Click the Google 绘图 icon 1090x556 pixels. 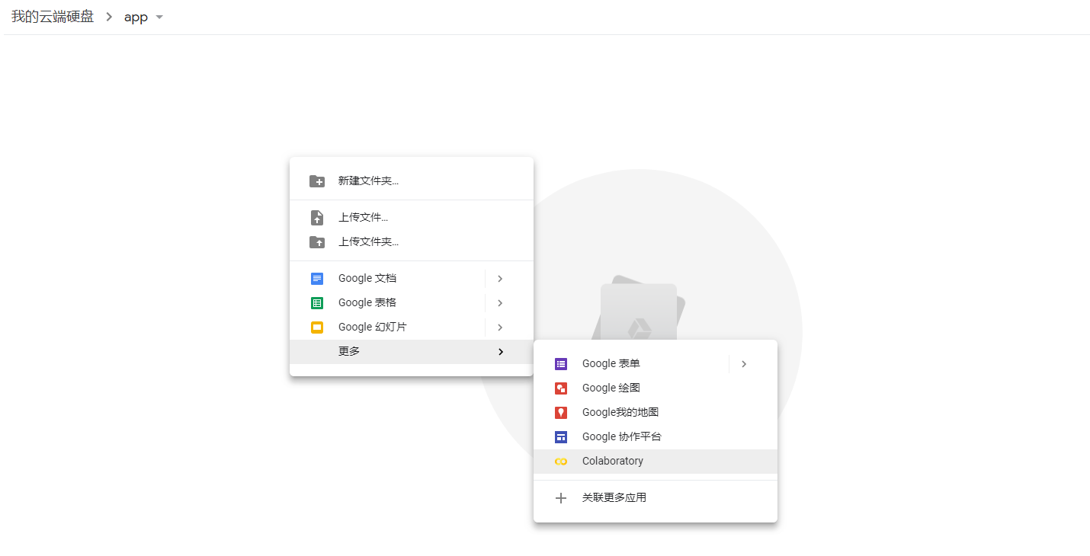tap(561, 388)
